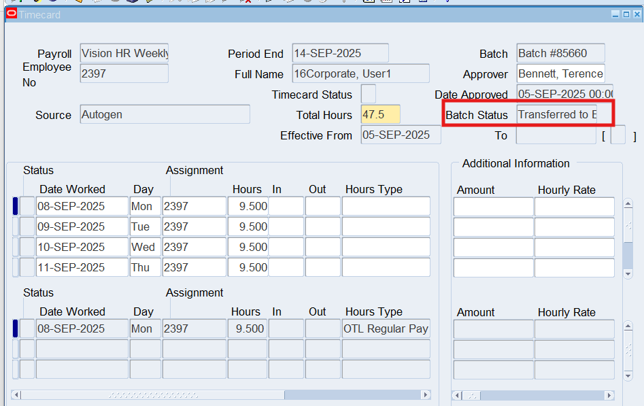
Task: Click the left arrow of the bottom-left horizontal scrollbar
Action: click(x=16, y=395)
